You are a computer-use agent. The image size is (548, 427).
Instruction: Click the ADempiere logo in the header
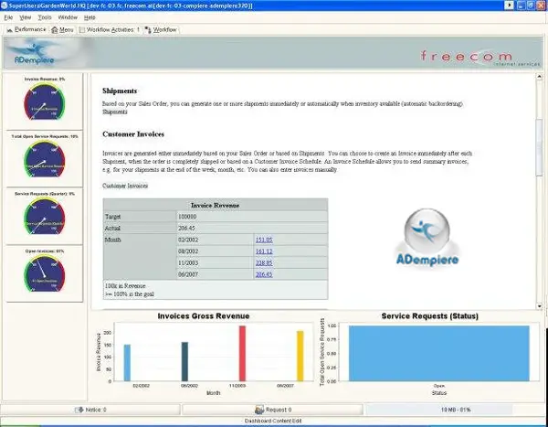pos(35,53)
